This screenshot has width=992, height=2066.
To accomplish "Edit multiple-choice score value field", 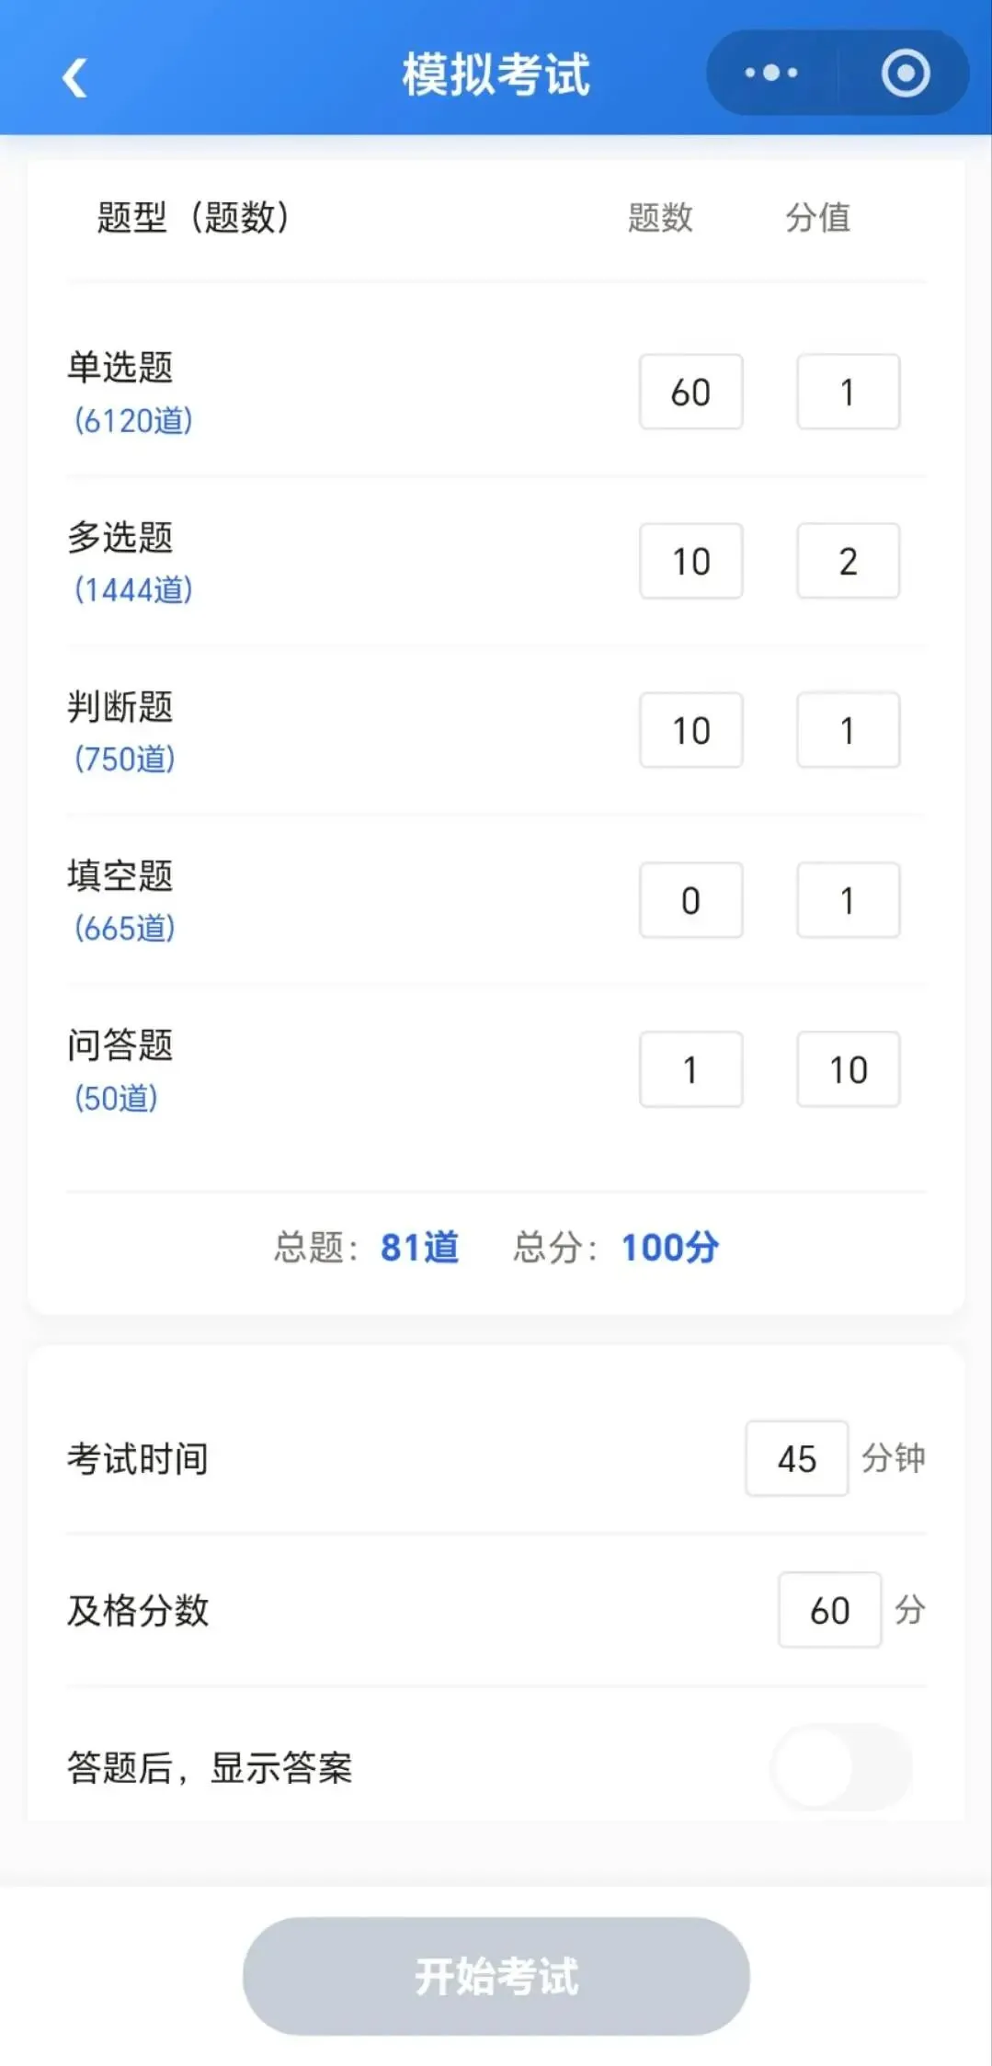I will tap(848, 561).
